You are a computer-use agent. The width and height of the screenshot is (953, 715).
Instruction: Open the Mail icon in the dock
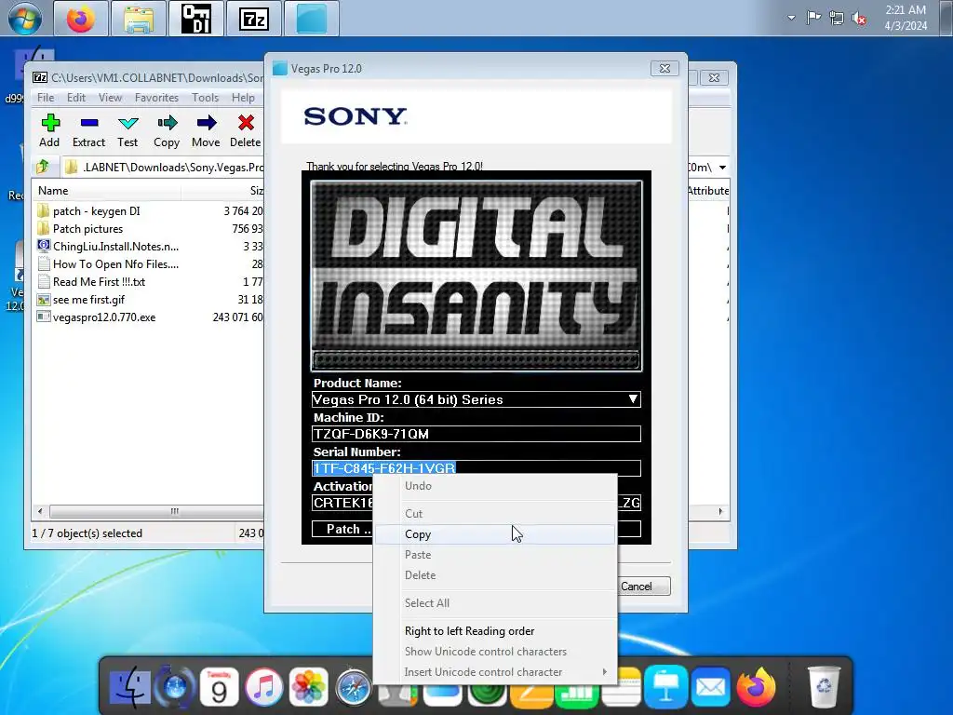(710, 688)
